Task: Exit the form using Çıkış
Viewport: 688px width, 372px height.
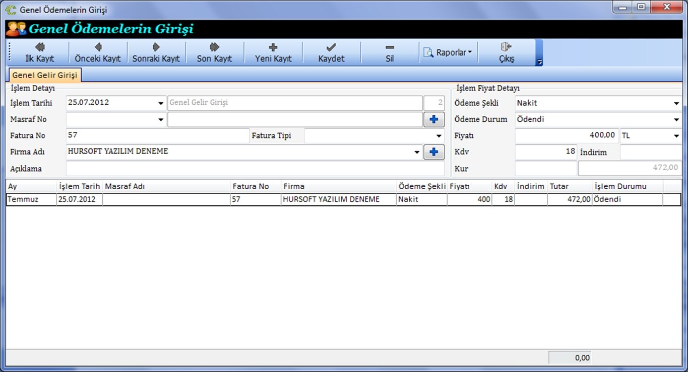Action: point(506,52)
